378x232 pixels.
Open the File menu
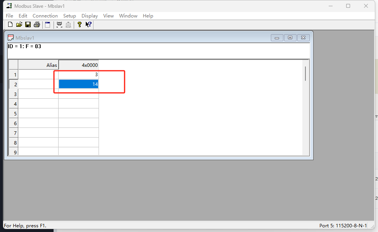coord(9,16)
